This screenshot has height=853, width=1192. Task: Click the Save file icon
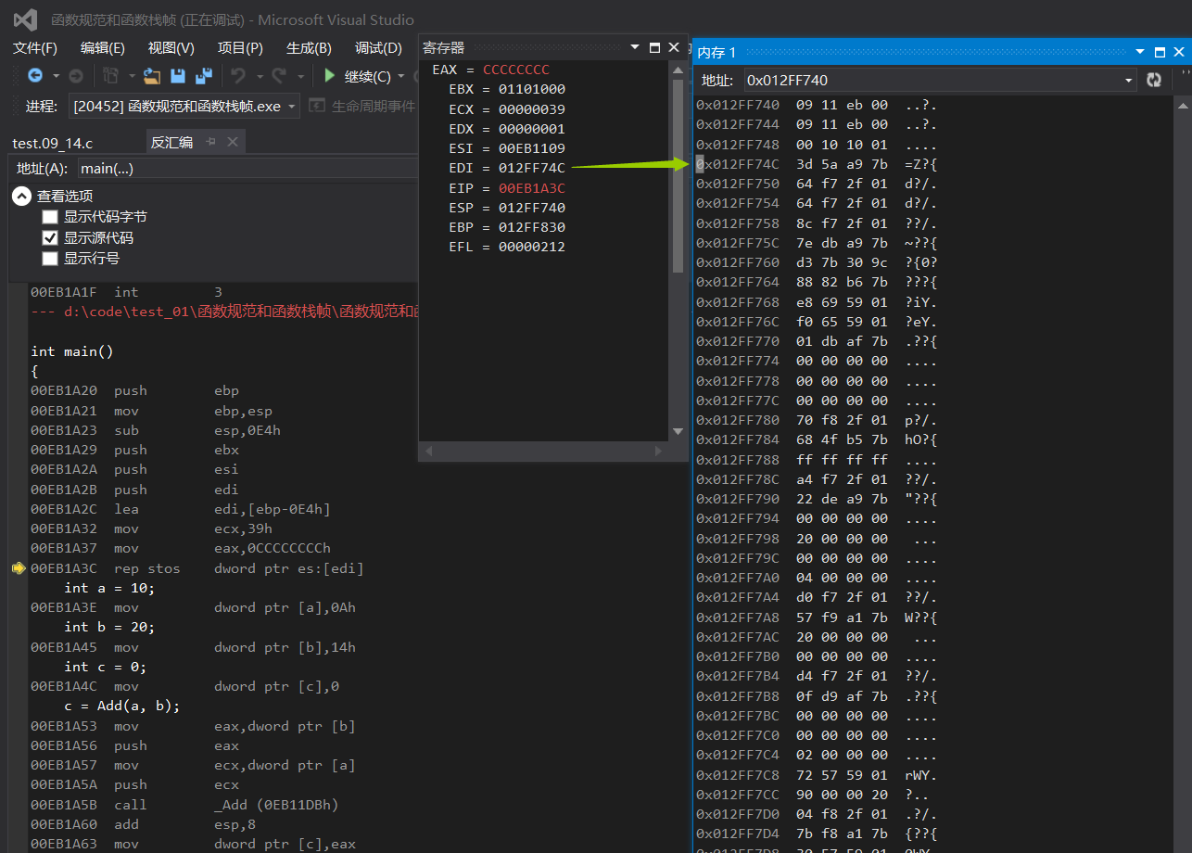coord(178,76)
